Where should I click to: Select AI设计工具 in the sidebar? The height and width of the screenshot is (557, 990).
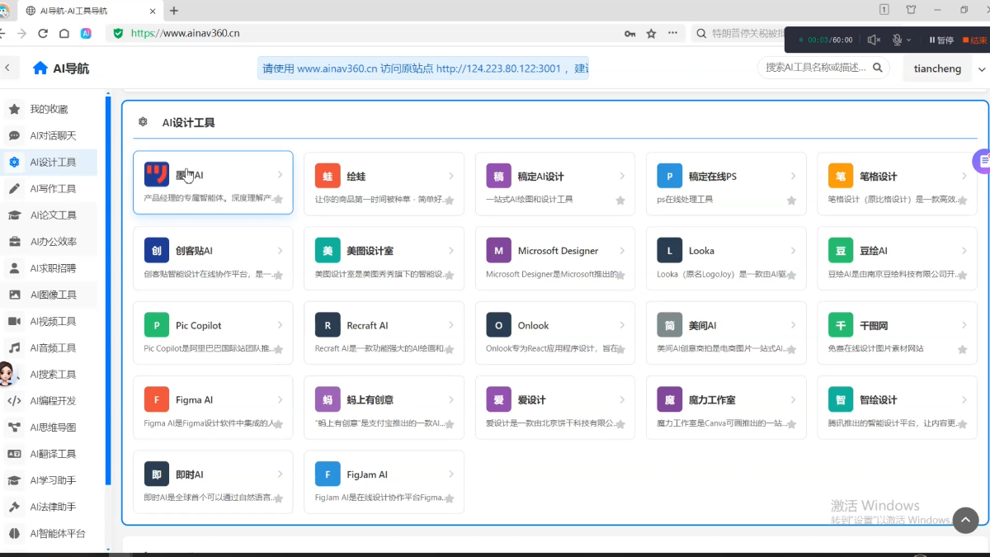(x=49, y=162)
